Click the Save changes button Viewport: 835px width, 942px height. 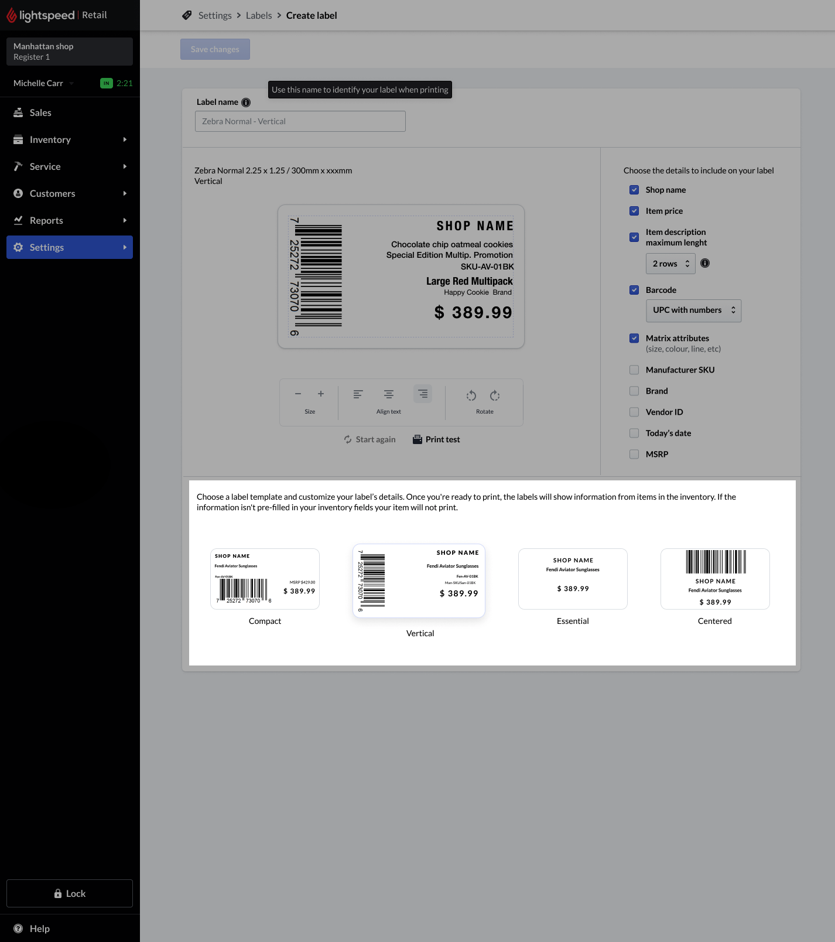tap(215, 49)
